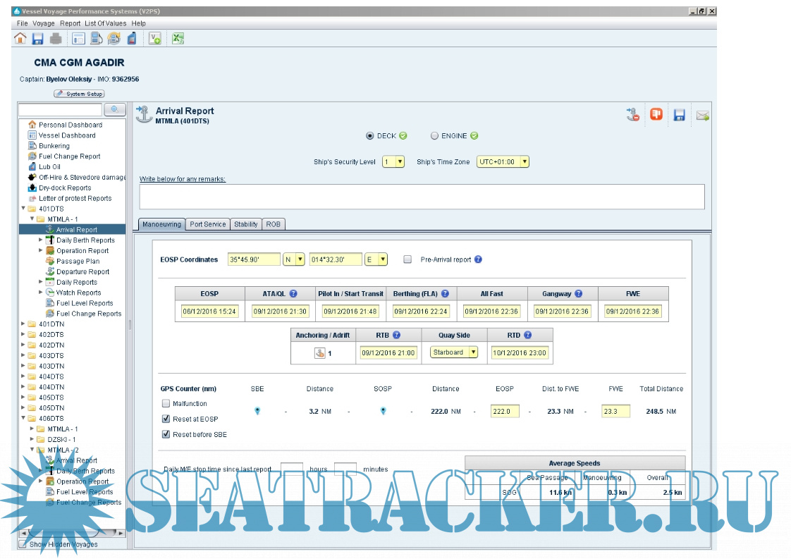Image resolution: width=791 pixels, height=559 pixels.
Task: Tick the GPS counter Malfunction checkbox
Action: pyautogui.click(x=166, y=404)
